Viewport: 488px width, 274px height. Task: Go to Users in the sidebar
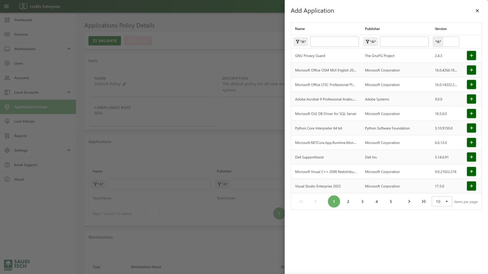(38, 63)
